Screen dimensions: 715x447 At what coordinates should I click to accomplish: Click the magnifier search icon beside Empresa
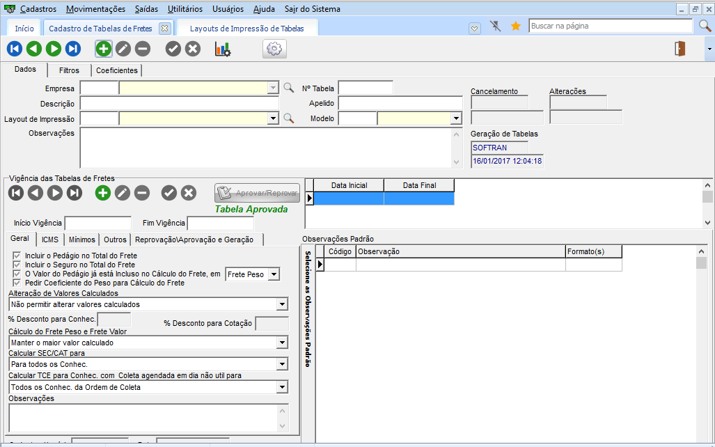pyautogui.click(x=288, y=88)
